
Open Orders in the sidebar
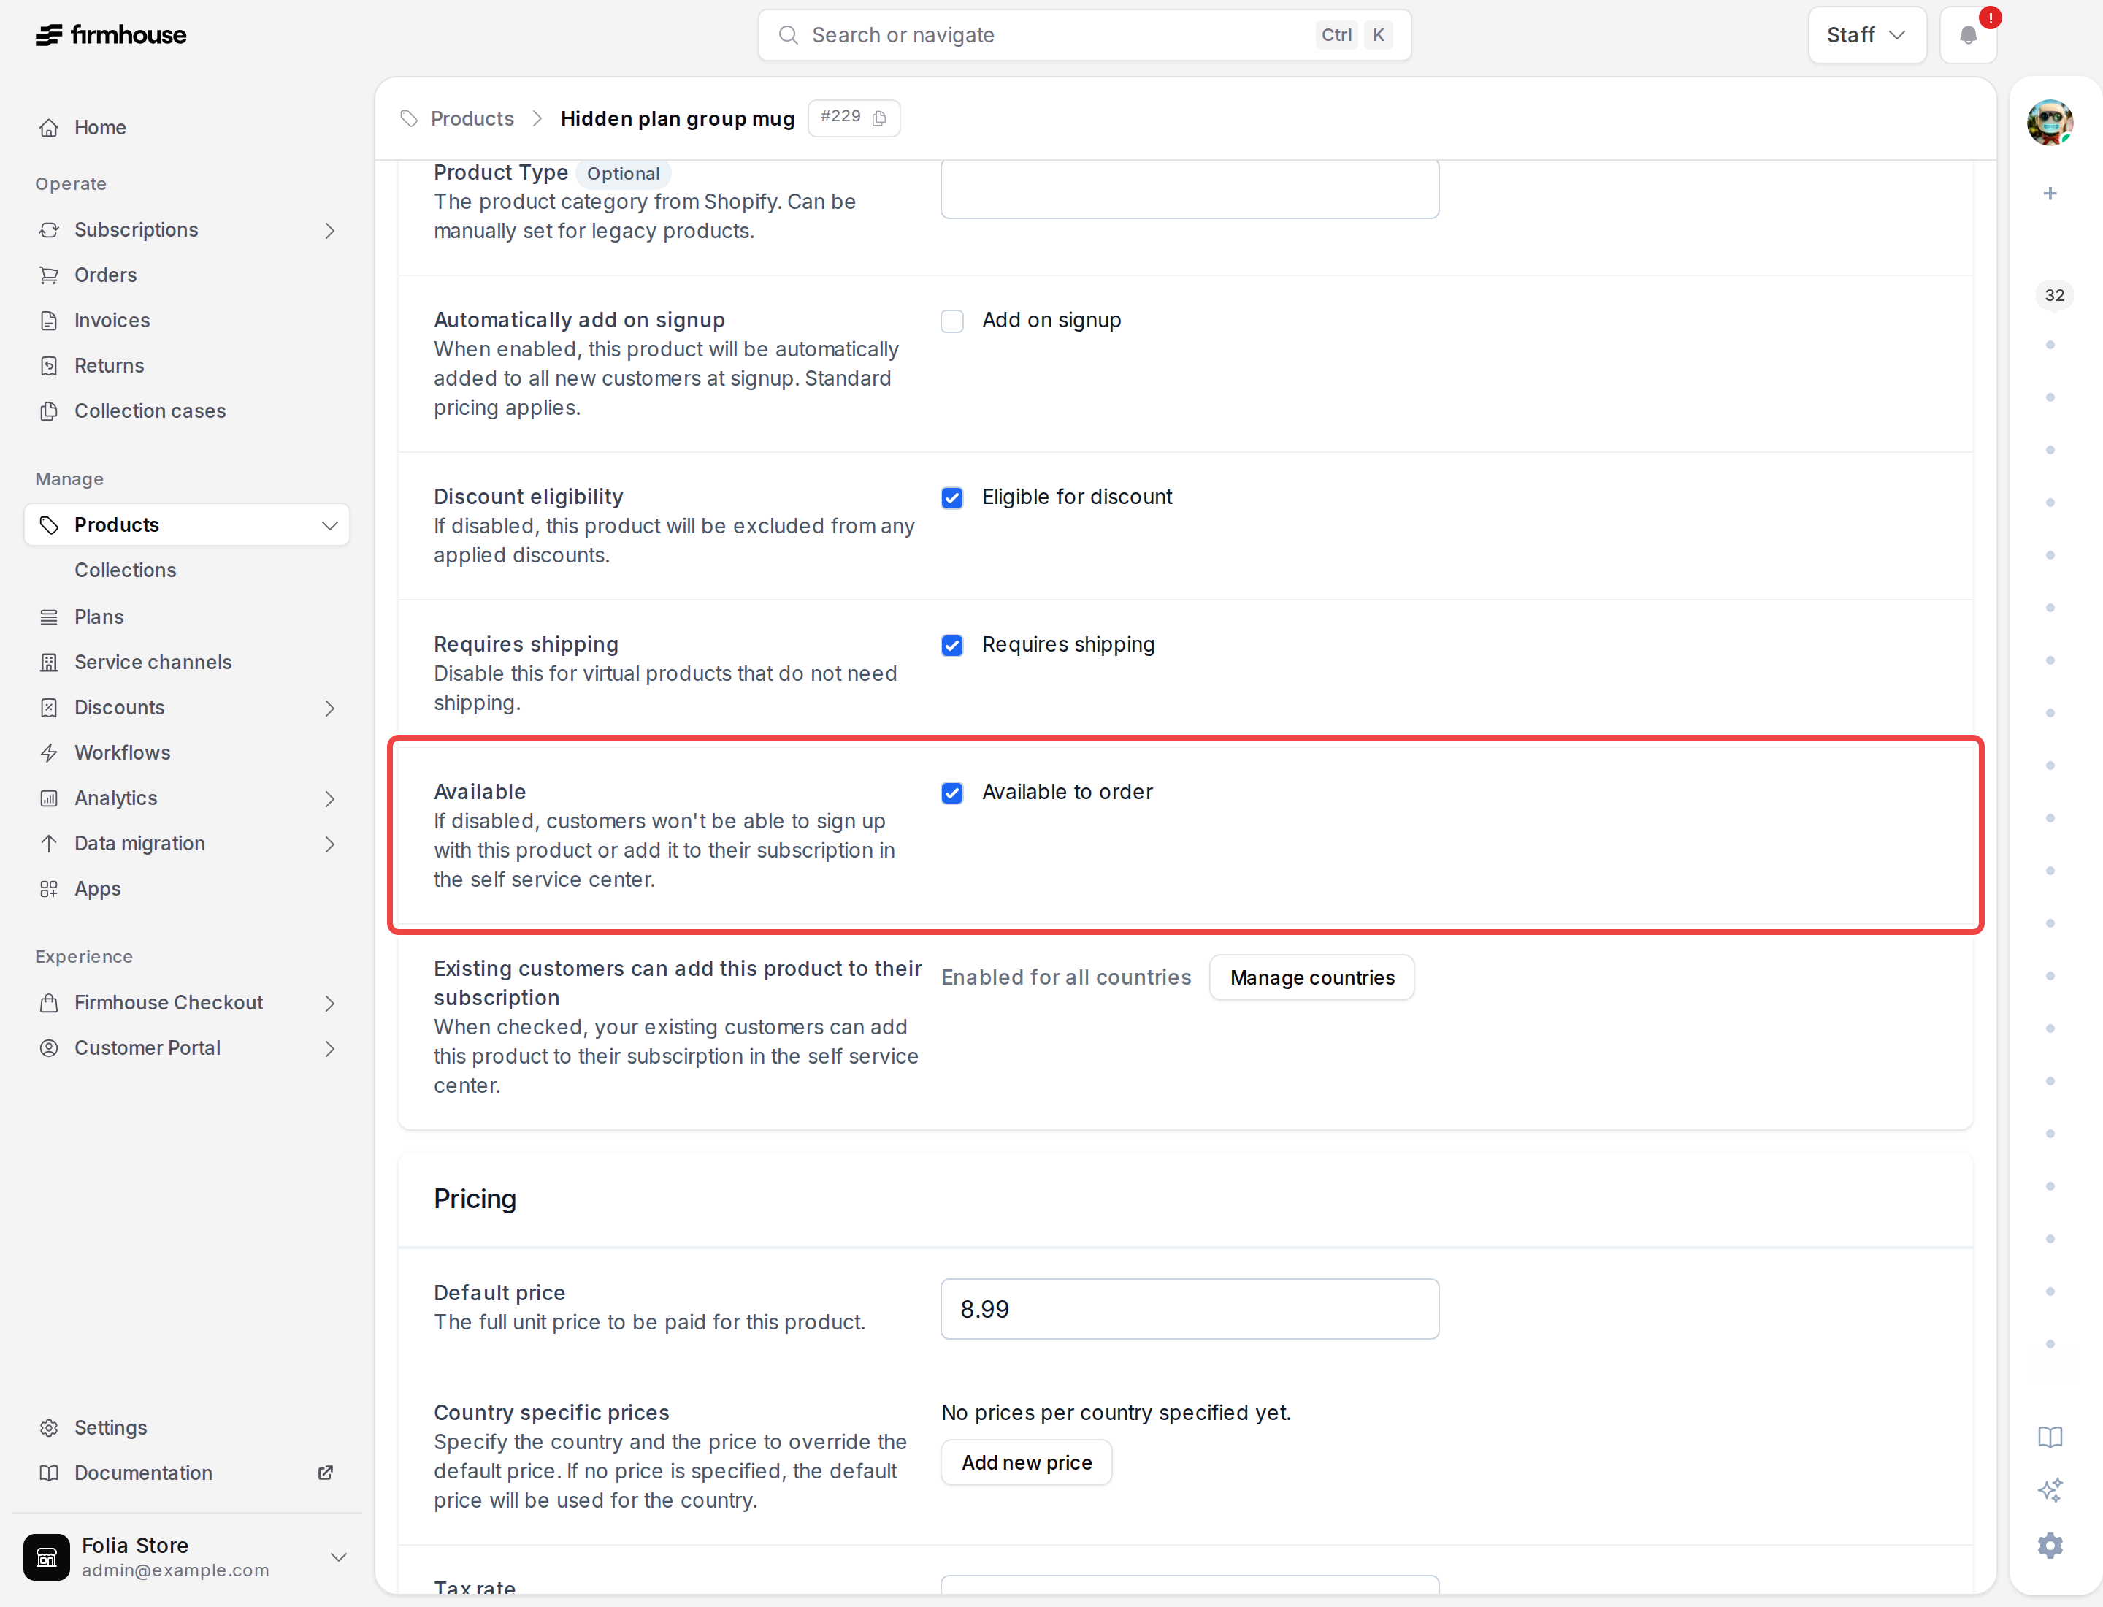tap(186, 275)
